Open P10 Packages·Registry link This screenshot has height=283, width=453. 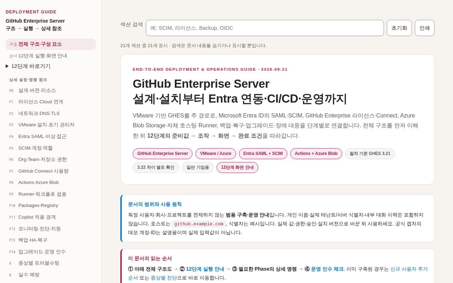pos(51,206)
